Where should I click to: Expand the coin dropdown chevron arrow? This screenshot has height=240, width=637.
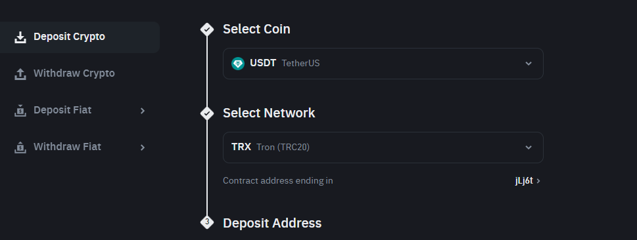click(x=528, y=64)
